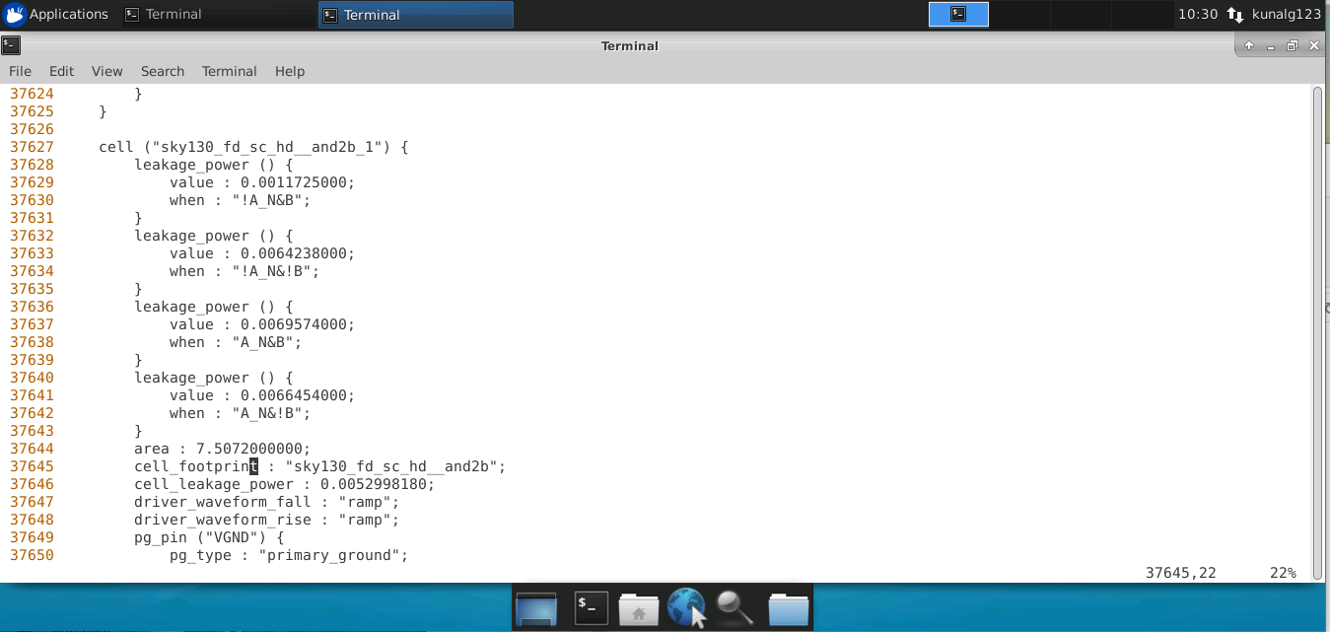1330x632 pixels.
Task: Click the Terminal window icon in the titlebar
Action: [11, 45]
